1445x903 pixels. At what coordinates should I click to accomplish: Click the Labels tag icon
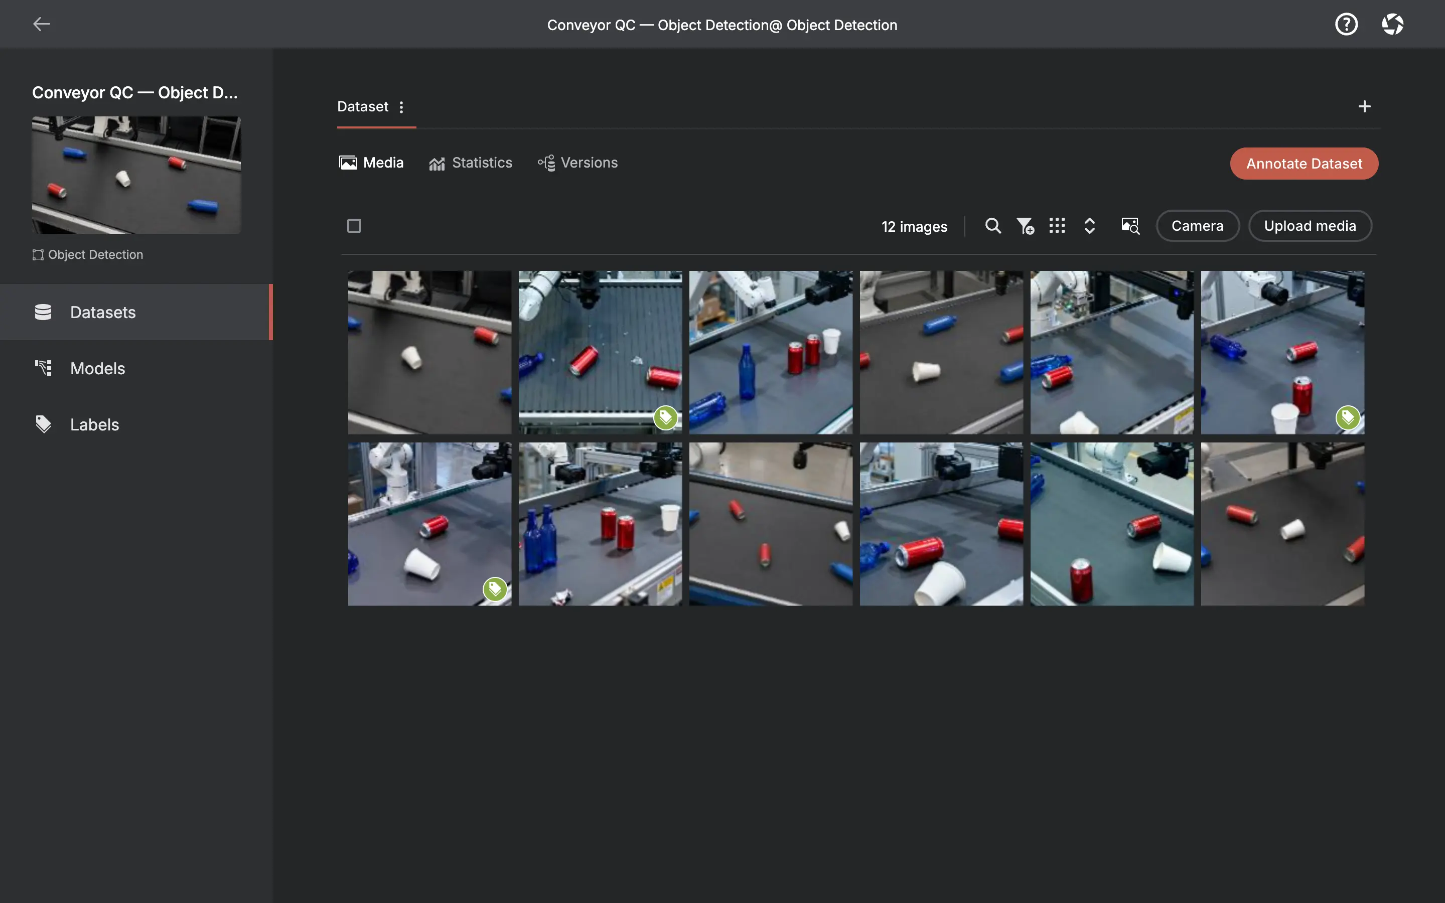tap(43, 424)
